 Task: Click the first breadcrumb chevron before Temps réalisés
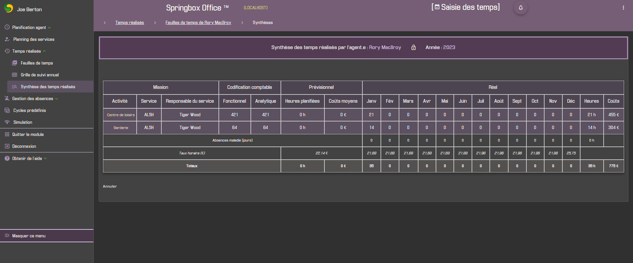(x=105, y=23)
